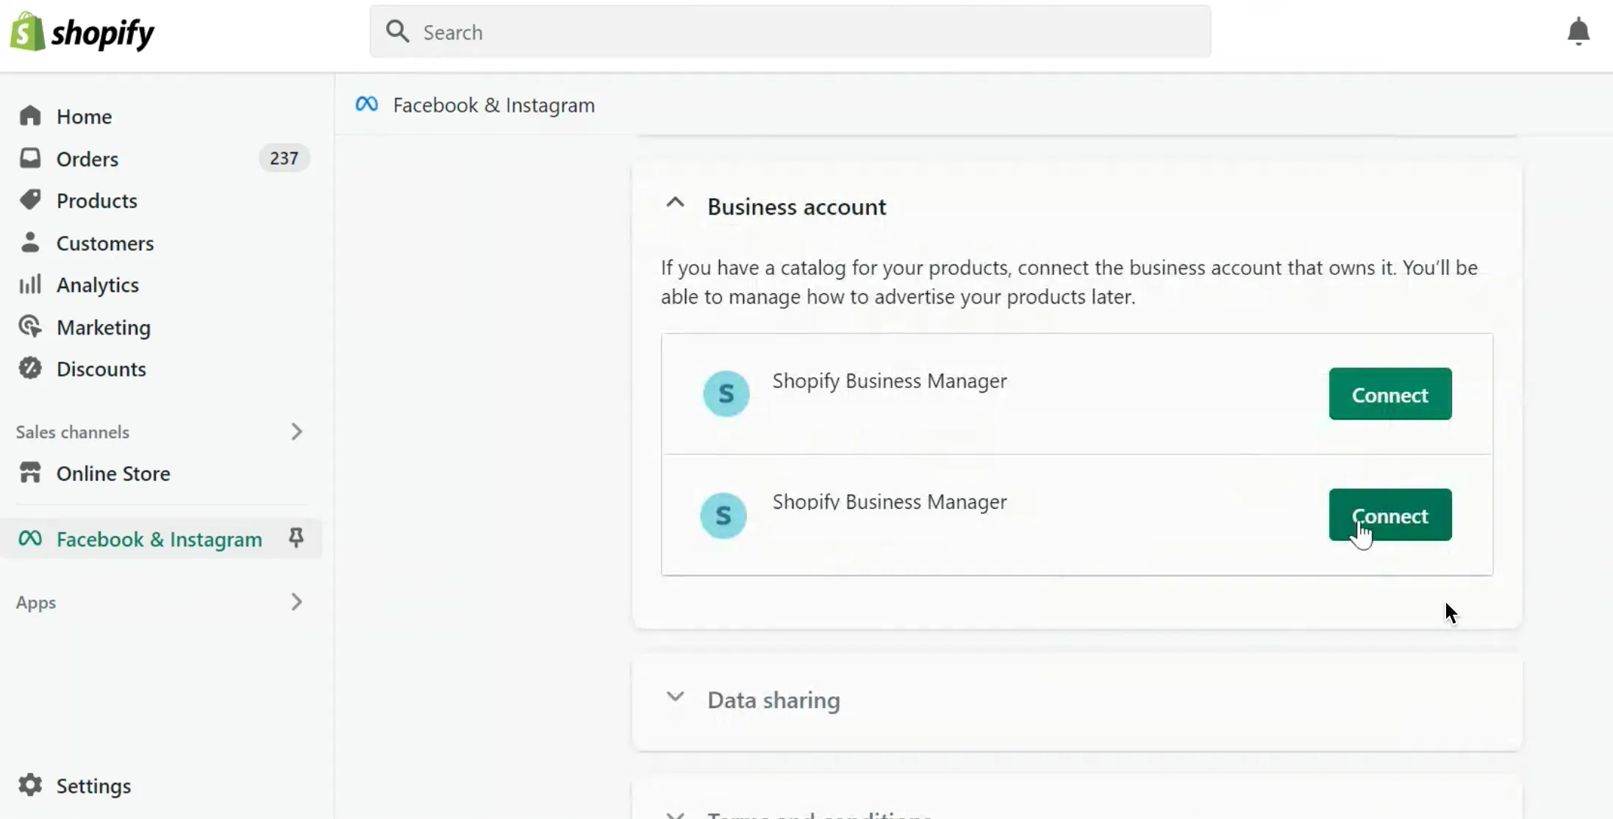Screen dimensions: 1613x819
Task: Open the Customers section
Action: tap(105, 243)
